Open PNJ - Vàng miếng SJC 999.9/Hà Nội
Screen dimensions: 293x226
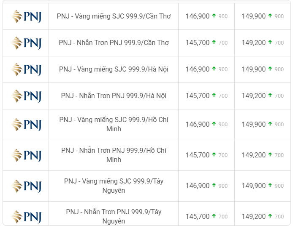click(114, 69)
